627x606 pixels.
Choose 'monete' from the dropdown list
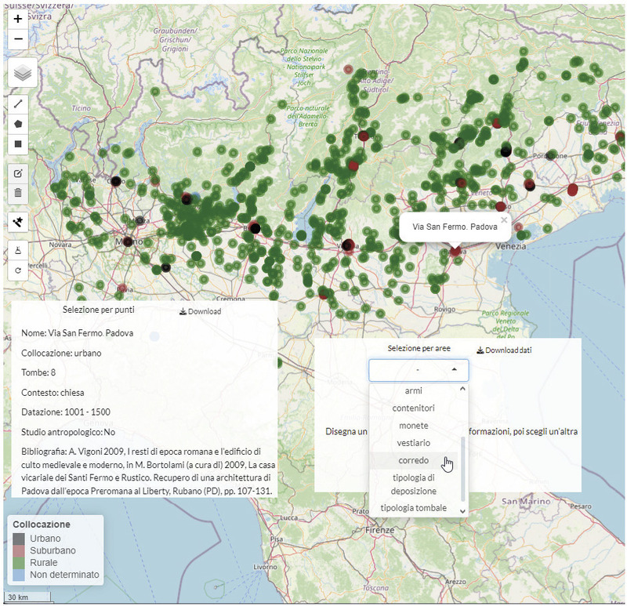tap(413, 425)
